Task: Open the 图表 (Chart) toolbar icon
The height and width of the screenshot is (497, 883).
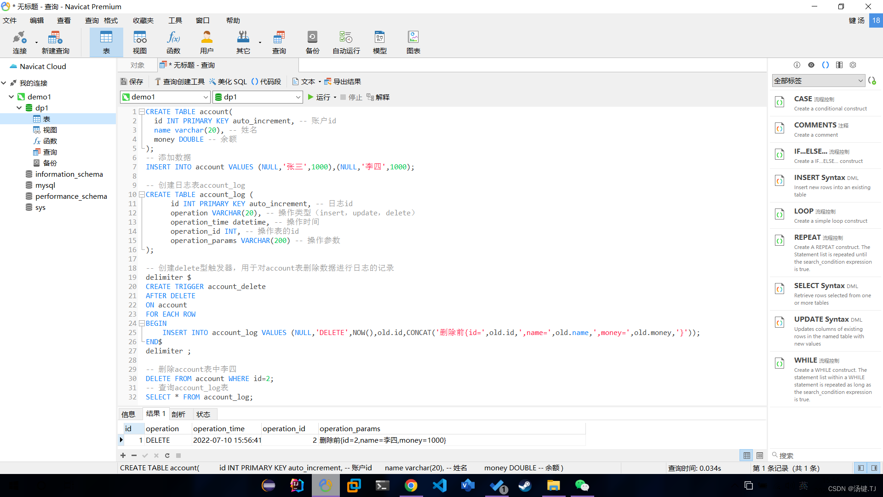Action: pyautogui.click(x=413, y=42)
